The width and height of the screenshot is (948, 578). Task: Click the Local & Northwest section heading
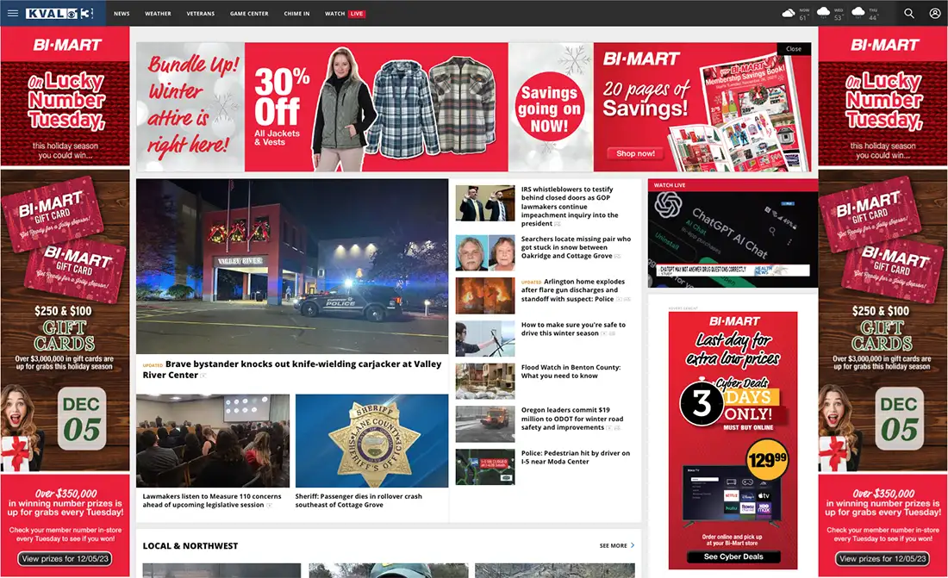coord(190,545)
